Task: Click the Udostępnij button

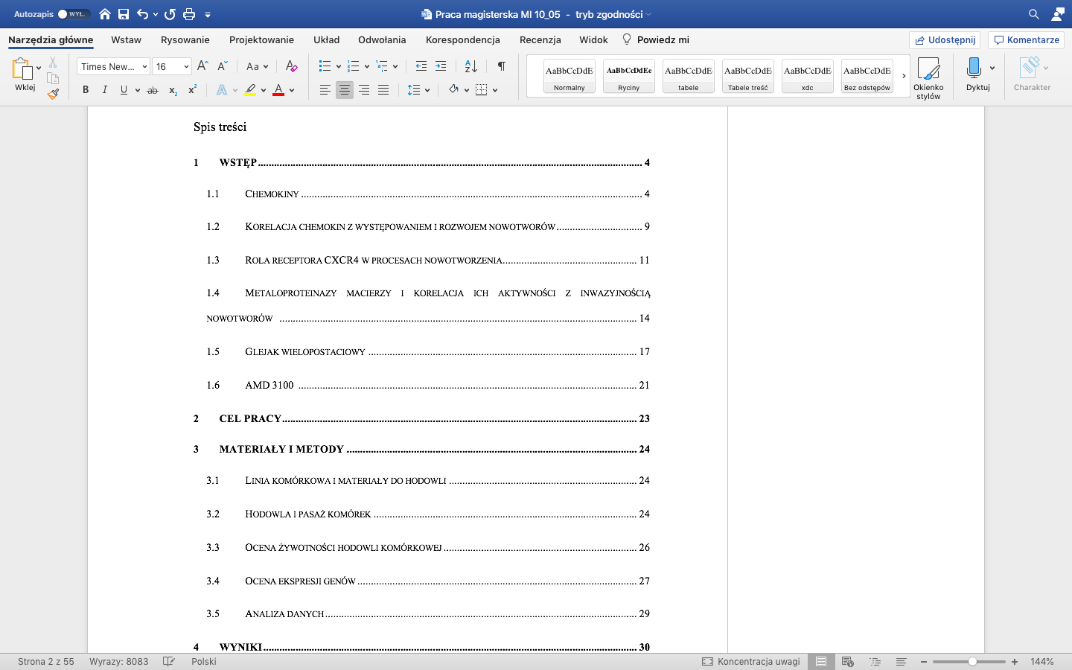Action: pyautogui.click(x=945, y=40)
